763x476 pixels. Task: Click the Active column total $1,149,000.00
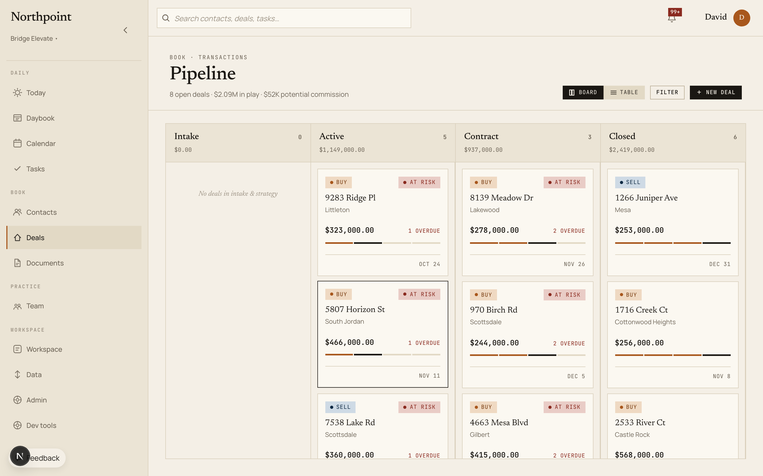click(x=342, y=150)
